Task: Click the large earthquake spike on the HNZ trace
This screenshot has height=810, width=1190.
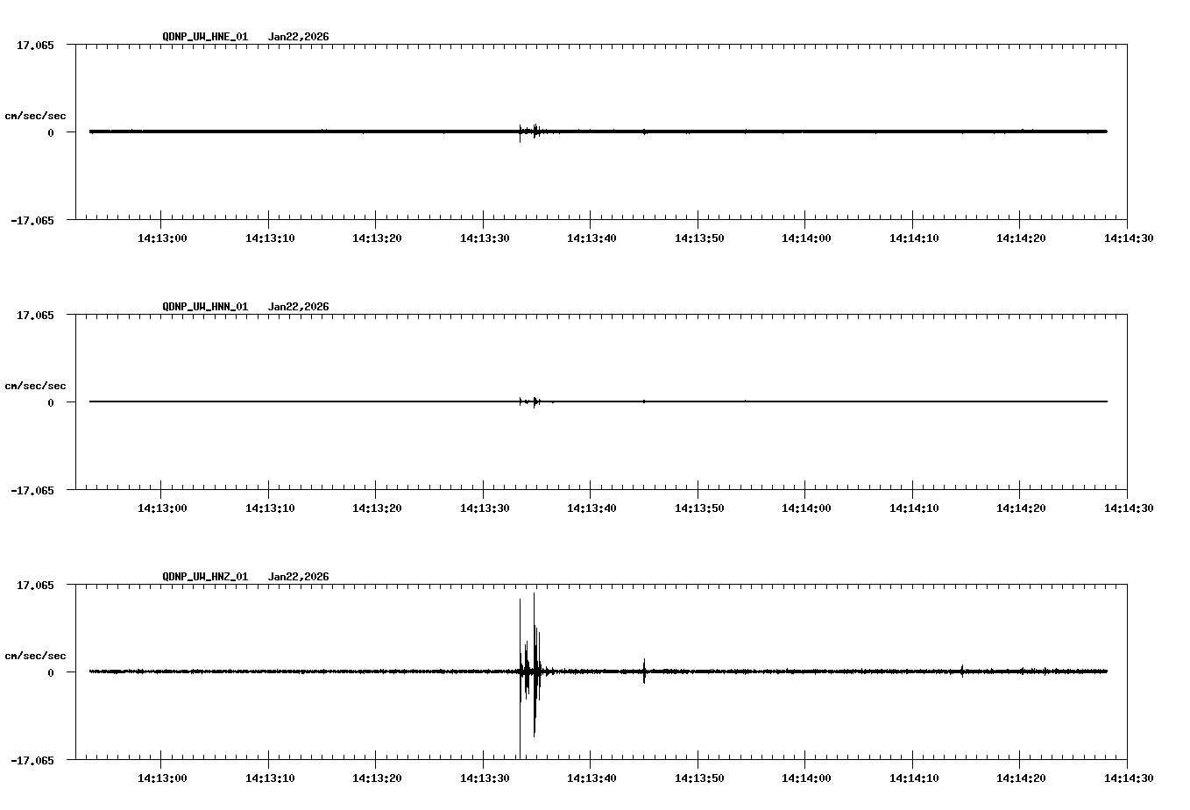Action: pyautogui.click(x=530, y=666)
